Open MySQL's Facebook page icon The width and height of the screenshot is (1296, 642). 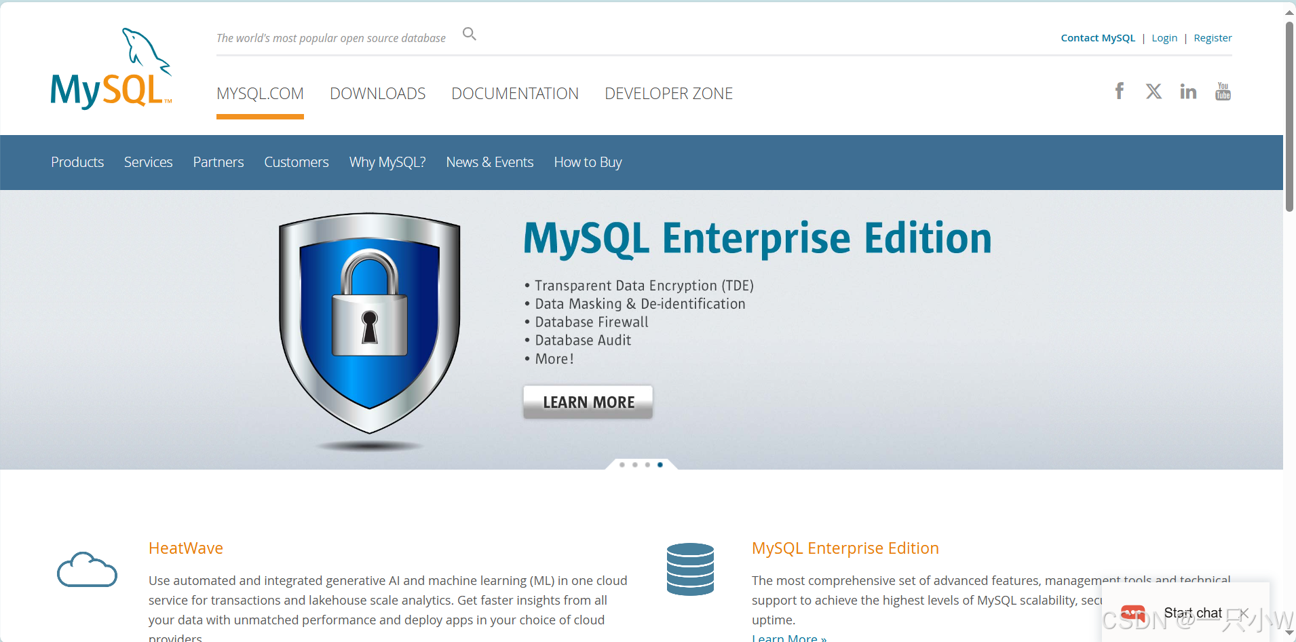point(1120,91)
